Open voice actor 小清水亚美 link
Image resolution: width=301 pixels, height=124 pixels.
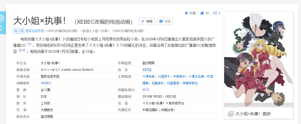[x=196, y=76]
